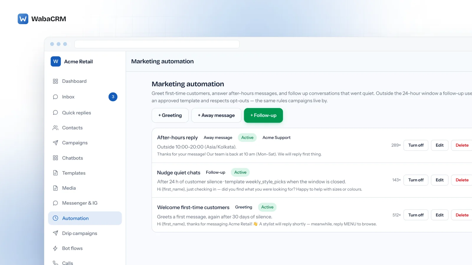Click the Templates document icon

(x=55, y=173)
